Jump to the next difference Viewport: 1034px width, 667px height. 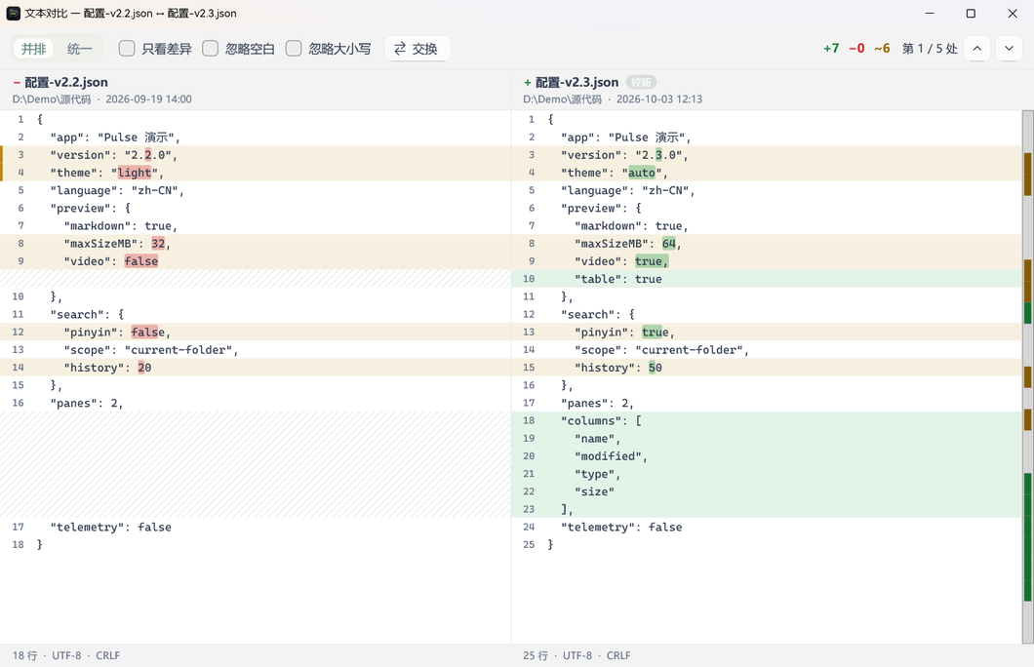(1009, 49)
